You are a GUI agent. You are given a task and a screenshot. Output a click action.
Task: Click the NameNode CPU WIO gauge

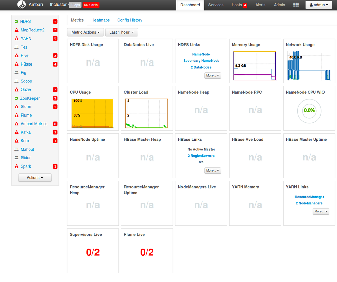(309, 111)
